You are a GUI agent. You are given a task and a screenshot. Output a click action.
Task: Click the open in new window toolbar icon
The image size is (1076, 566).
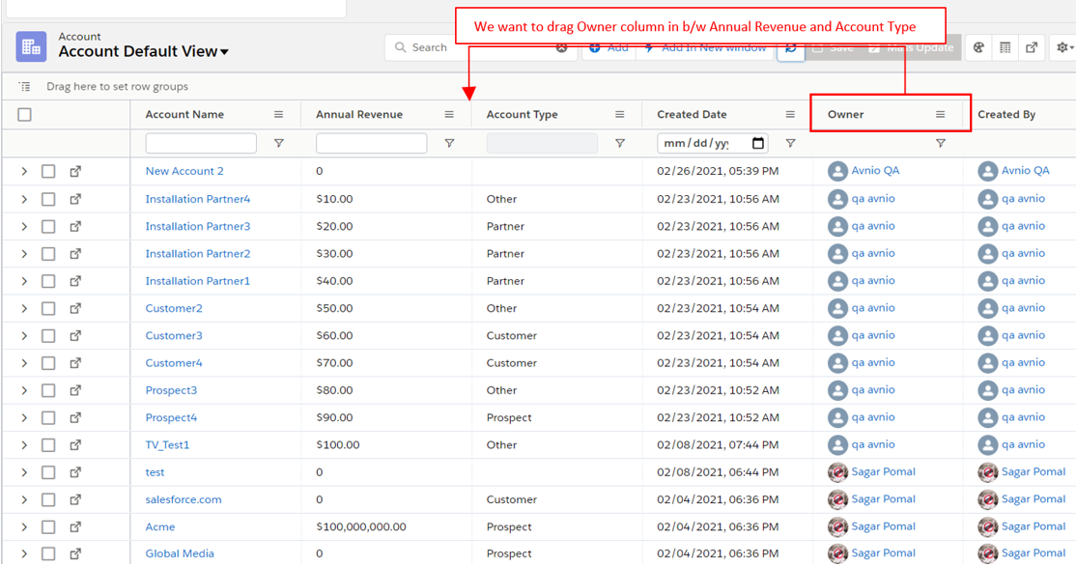[x=1032, y=47]
